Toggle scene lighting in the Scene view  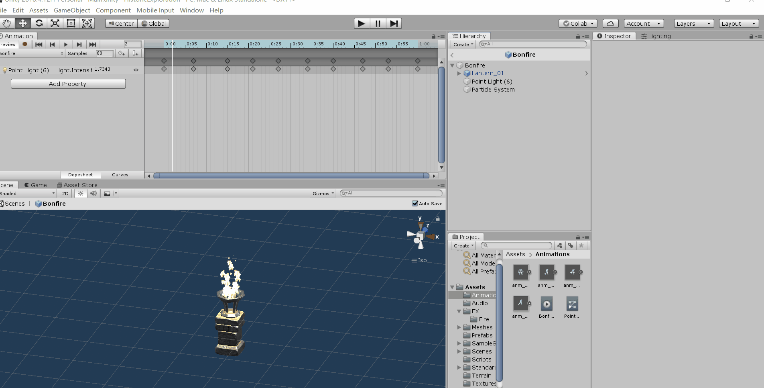pyautogui.click(x=80, y=193)
